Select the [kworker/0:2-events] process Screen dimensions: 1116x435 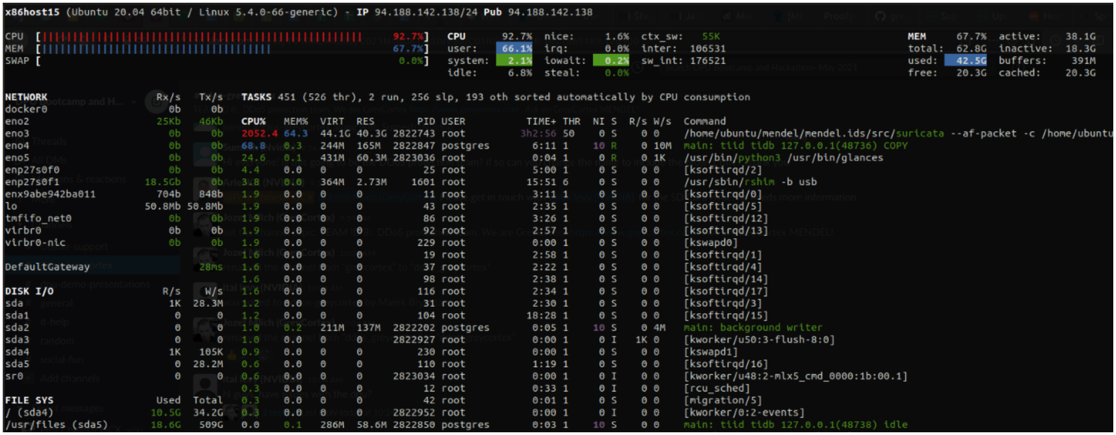(744, 412)
